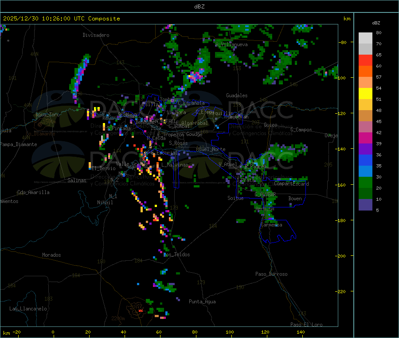Viewport: 399px width, 338px height.
Task: Click the Salinas map label
Action: click(77, 180)
